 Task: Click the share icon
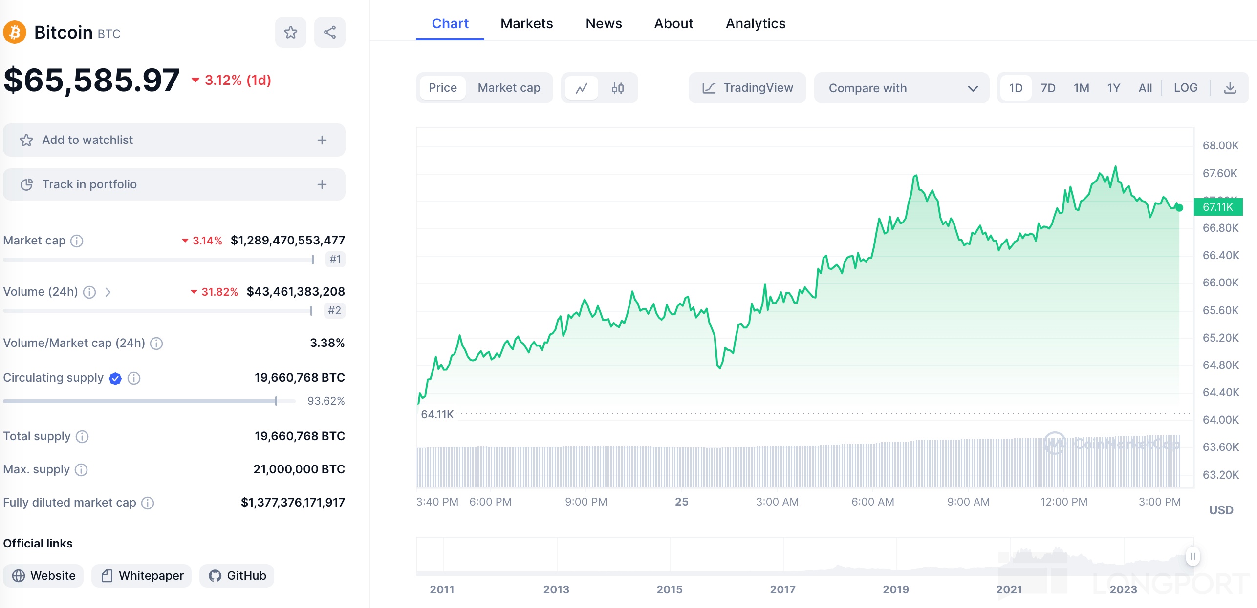coord(330,33)
